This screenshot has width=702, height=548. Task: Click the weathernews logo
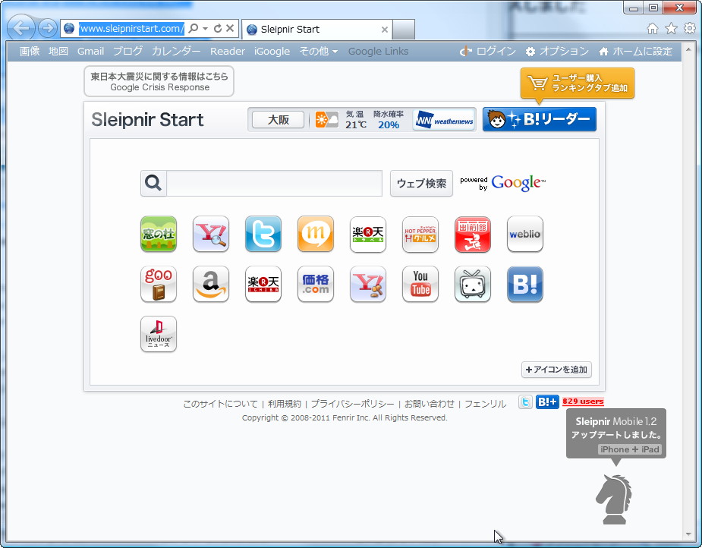point(443,119)
